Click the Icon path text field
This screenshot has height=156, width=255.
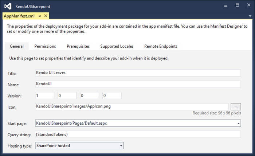pyautogui.click(x=132, y=107)
